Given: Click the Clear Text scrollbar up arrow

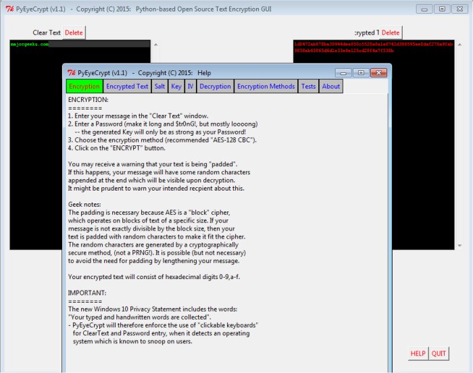Looking at the screenshot, I should (156, 45).
